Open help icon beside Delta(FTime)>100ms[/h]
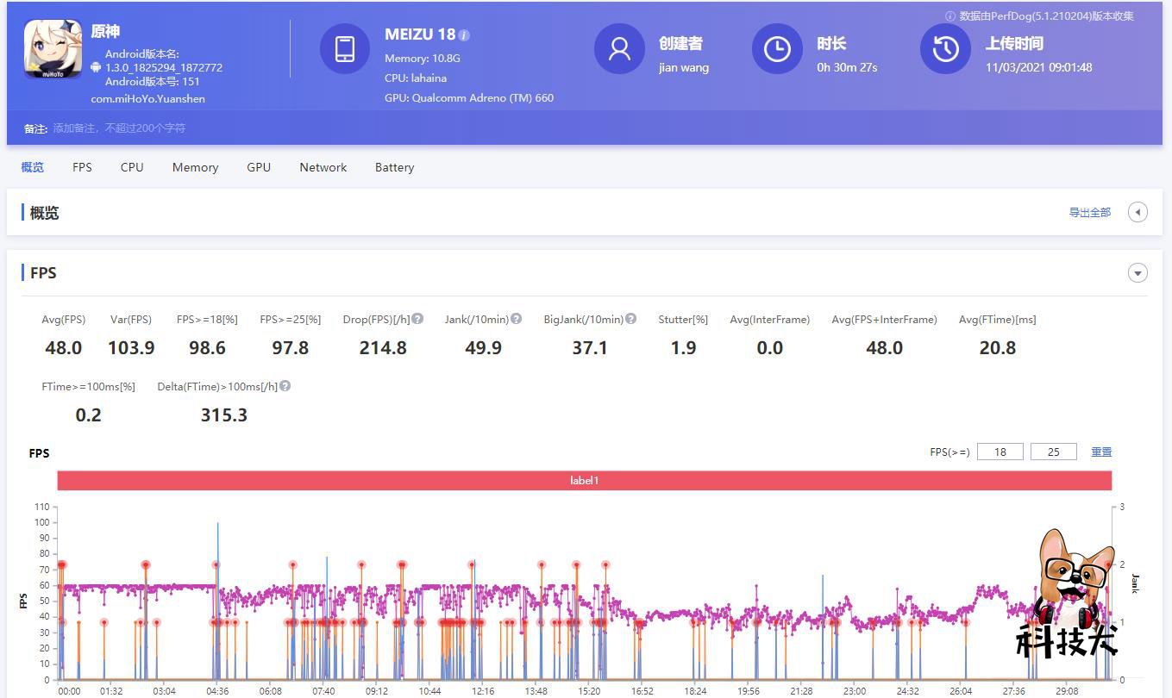This screenshot has height=698, width=1172. click(285, 386)
